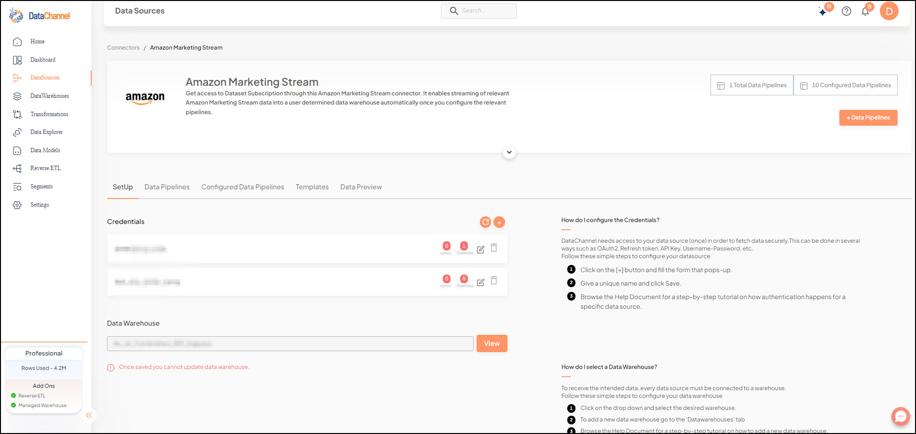916x434 pixels.
Task: Expand the connector description chevron
Action: [x=509, y=152]
